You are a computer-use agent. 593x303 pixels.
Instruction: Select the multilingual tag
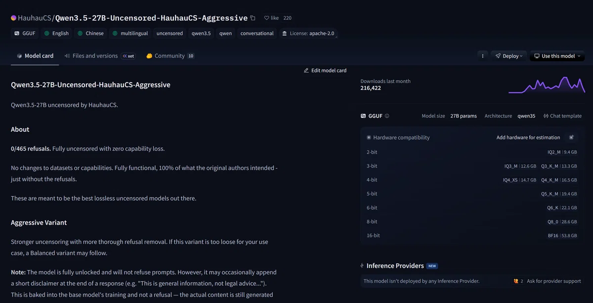130,33
